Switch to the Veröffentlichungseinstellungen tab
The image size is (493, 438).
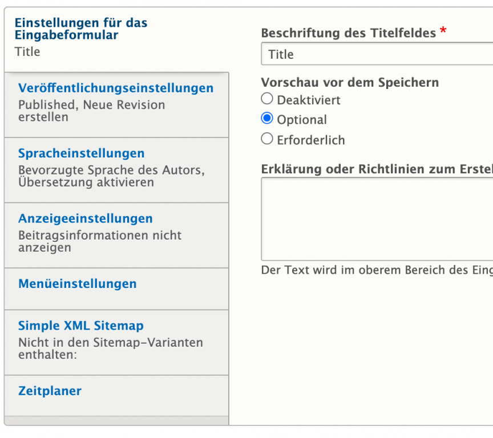(116, 88)
